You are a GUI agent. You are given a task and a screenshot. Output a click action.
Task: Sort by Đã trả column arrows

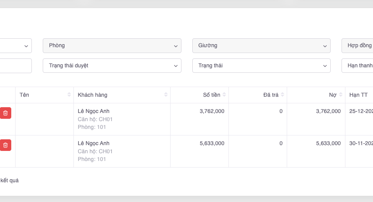tap(282, 95)
